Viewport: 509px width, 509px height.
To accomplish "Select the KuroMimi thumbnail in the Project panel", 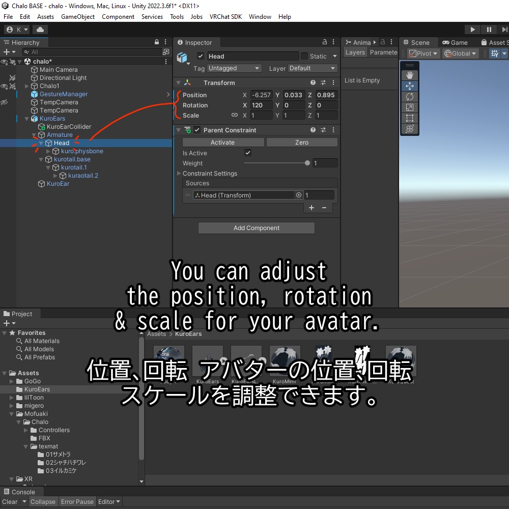I will (x=285, y=356).
